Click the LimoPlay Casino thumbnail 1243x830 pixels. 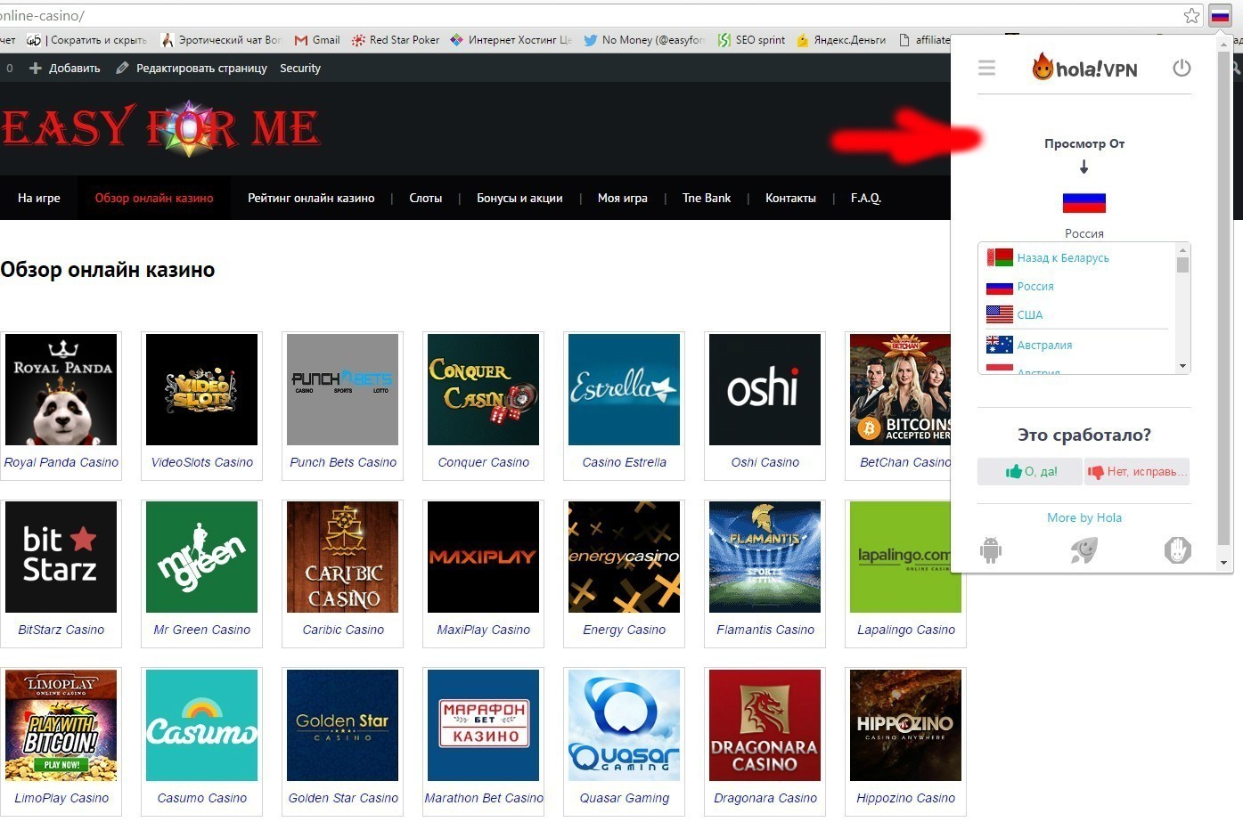(x=61, y=725)
